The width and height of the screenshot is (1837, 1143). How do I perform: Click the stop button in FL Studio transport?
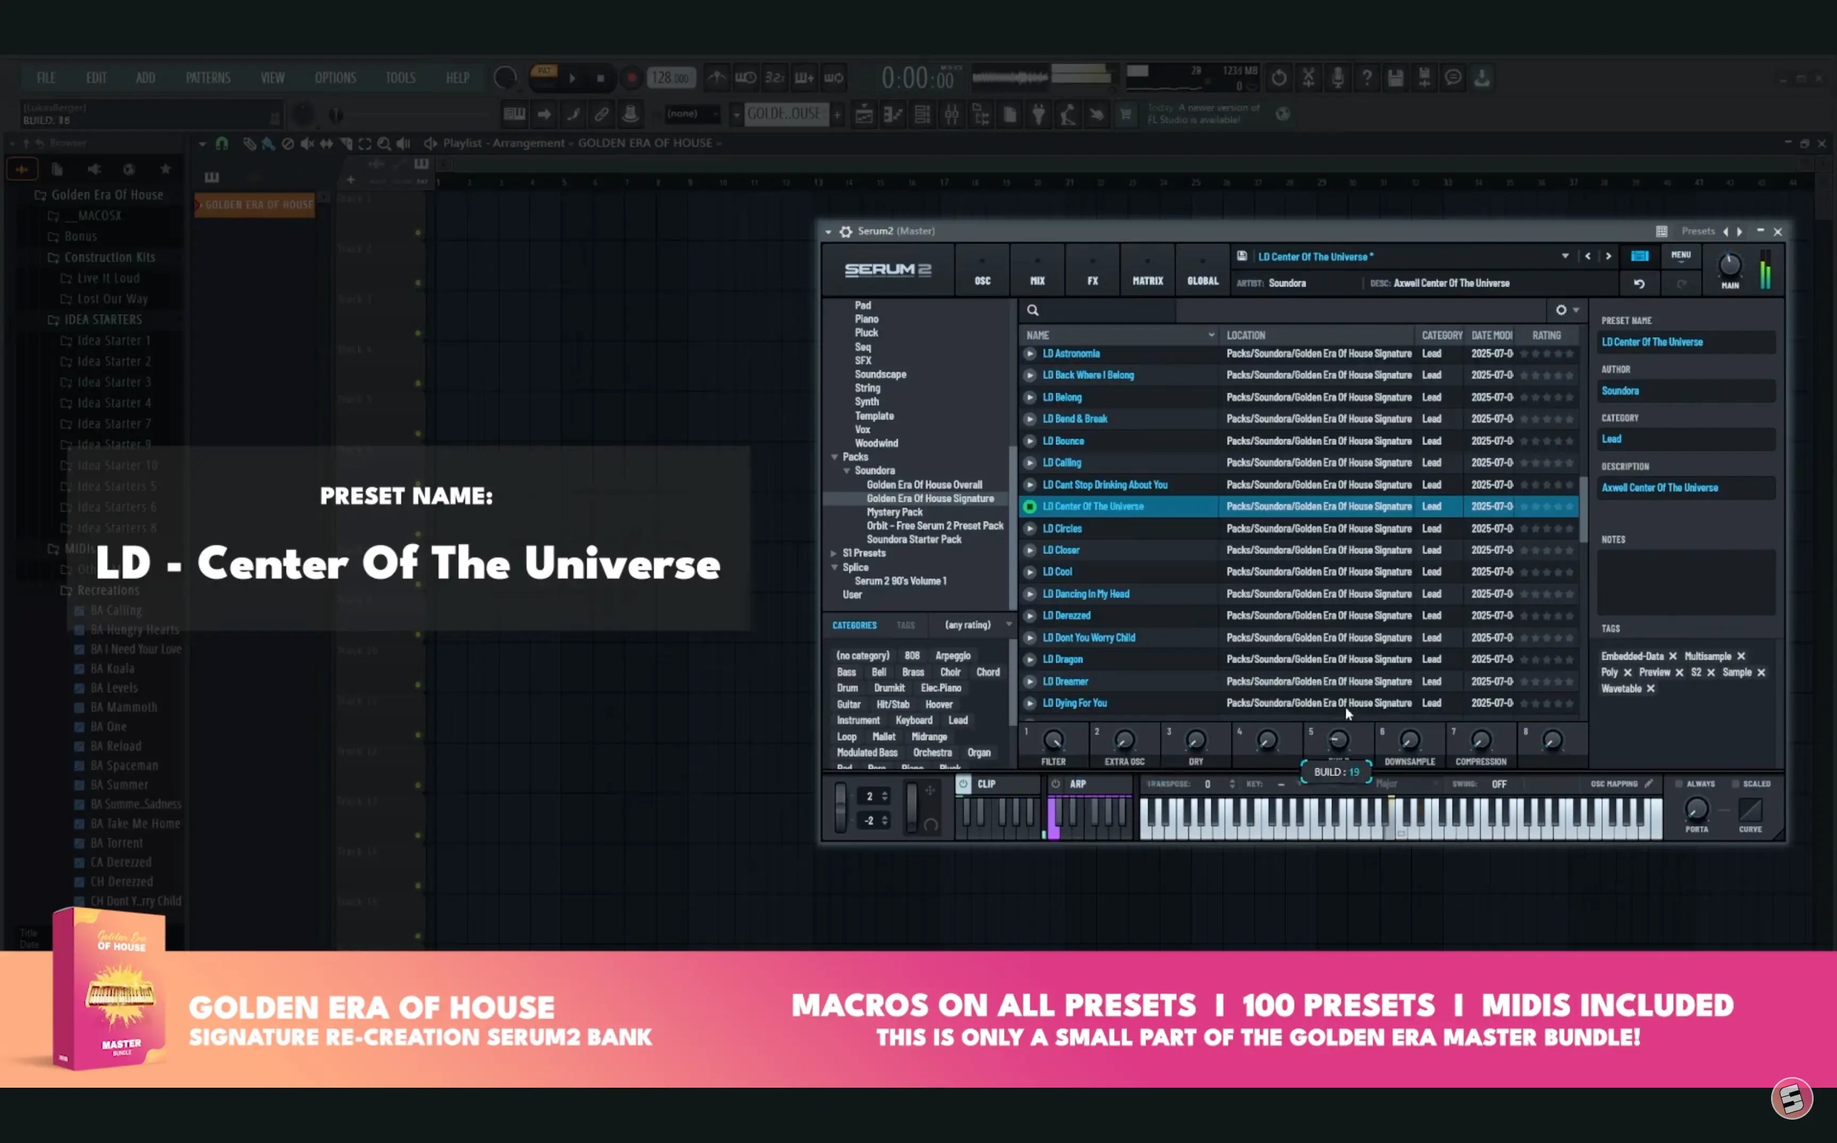[600, 78]
